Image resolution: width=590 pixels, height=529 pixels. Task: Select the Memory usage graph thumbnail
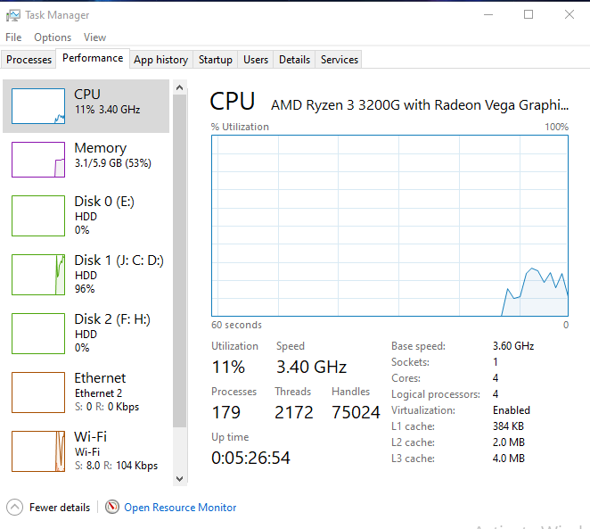pos(38,160)
